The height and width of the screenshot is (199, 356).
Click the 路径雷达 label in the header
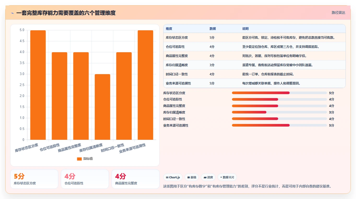pos(339,13)
